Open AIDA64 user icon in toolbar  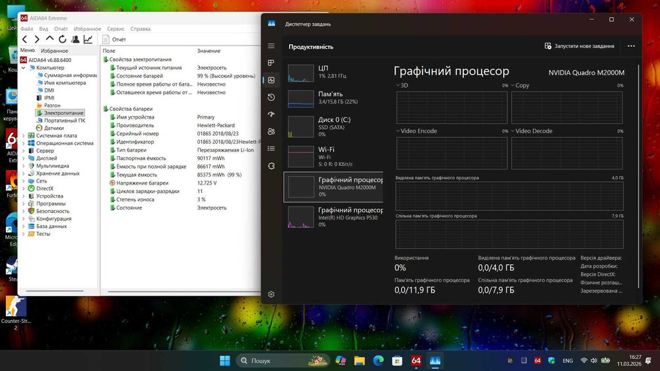pos(75,39)
